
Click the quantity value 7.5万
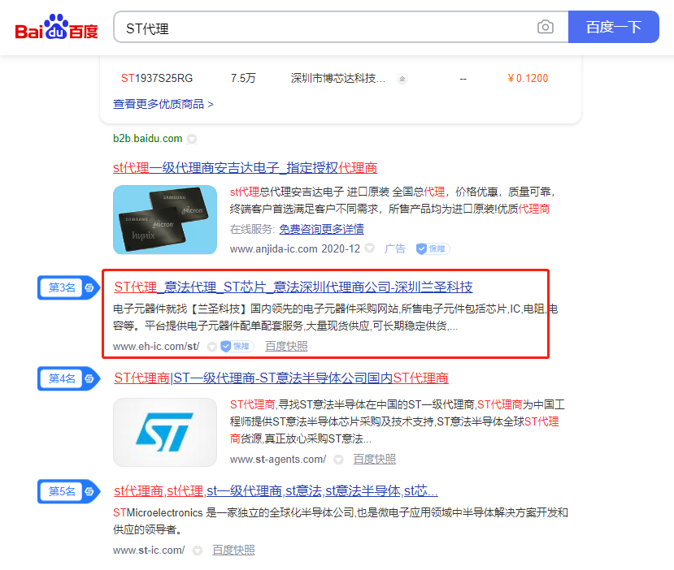pos(243,79)
